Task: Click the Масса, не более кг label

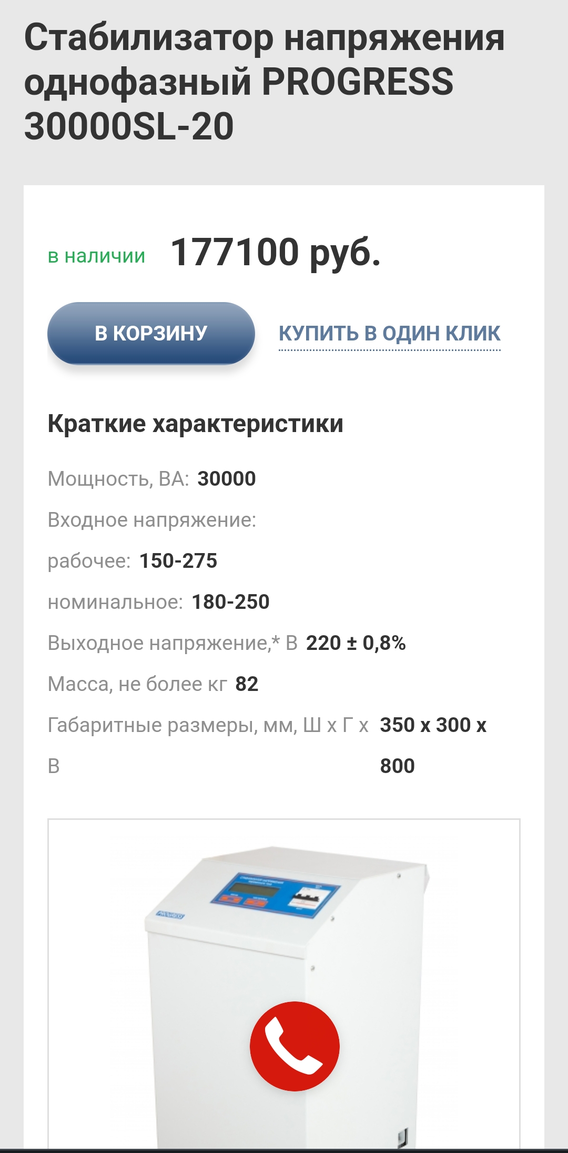Action: click(137, 684)
